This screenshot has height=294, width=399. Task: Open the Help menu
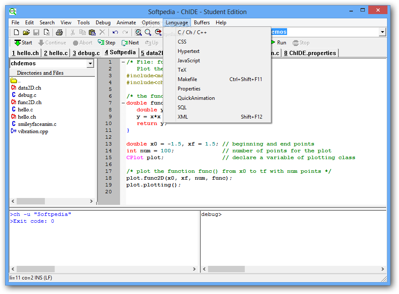pos(221,23)
